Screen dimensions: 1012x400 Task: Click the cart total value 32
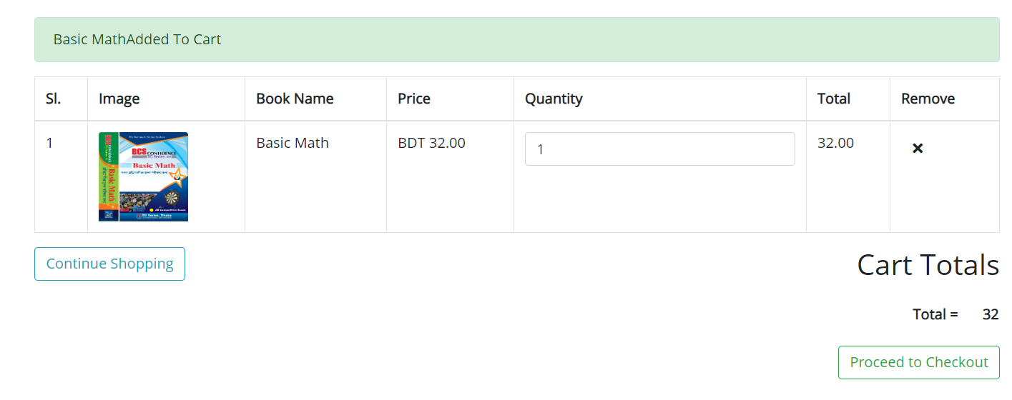(x=991, y=314)
